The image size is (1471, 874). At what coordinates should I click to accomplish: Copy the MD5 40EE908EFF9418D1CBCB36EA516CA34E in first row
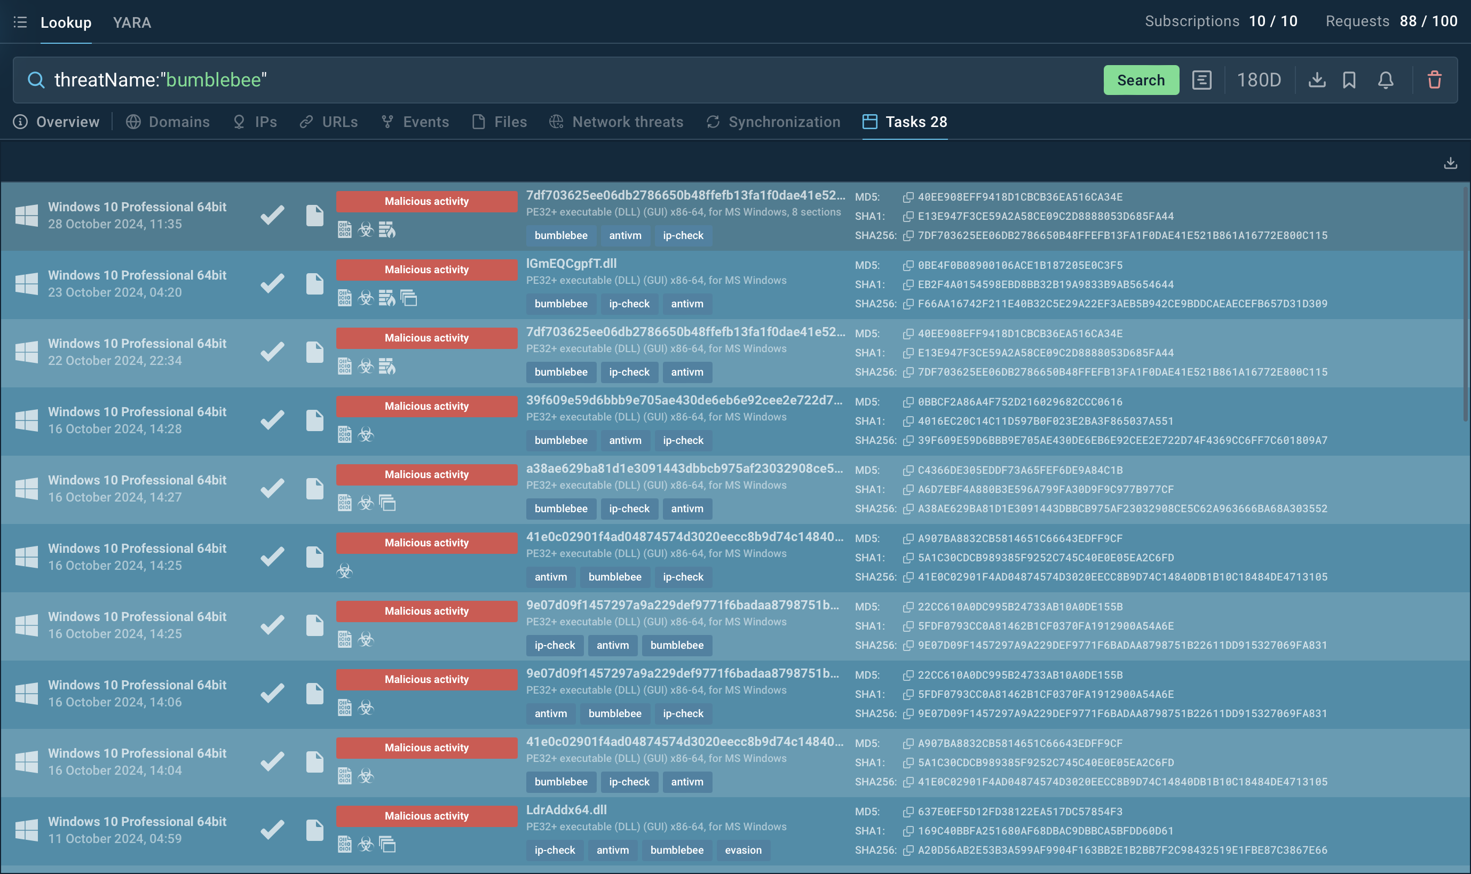click(x=908, y=197)
